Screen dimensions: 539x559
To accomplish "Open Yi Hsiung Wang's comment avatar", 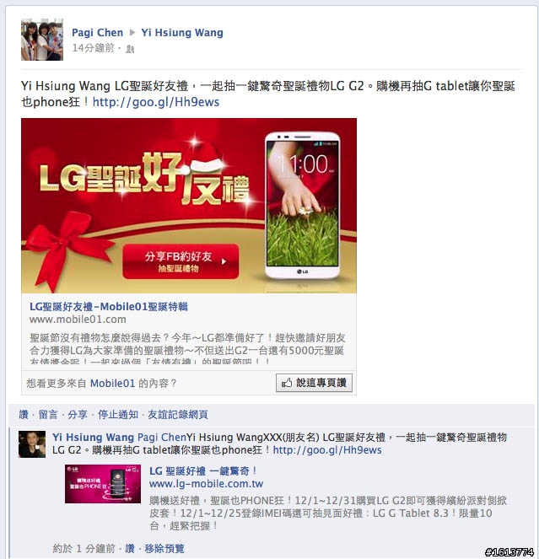I will tap(32, 443).
